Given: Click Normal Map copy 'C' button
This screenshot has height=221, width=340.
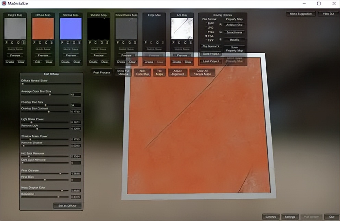Looking at the screenshot, I should coord(68,43).
